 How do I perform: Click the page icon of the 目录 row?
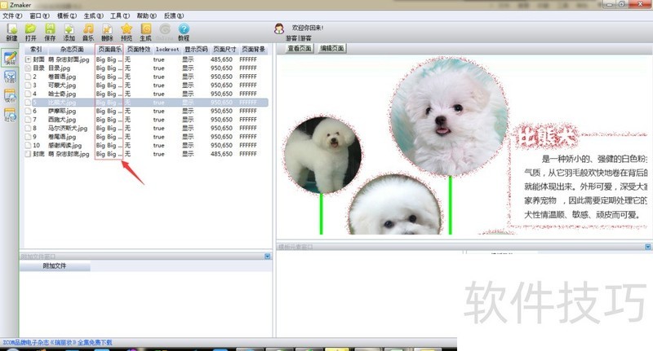coord(28,68)
